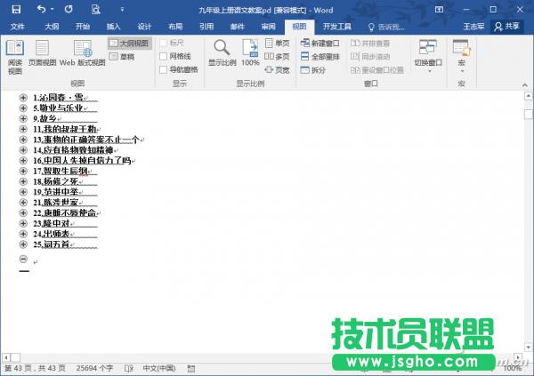This screenshot has width=534, height=376.
Task: Select the Web 版式视图 layout icon
Action: 81,56
